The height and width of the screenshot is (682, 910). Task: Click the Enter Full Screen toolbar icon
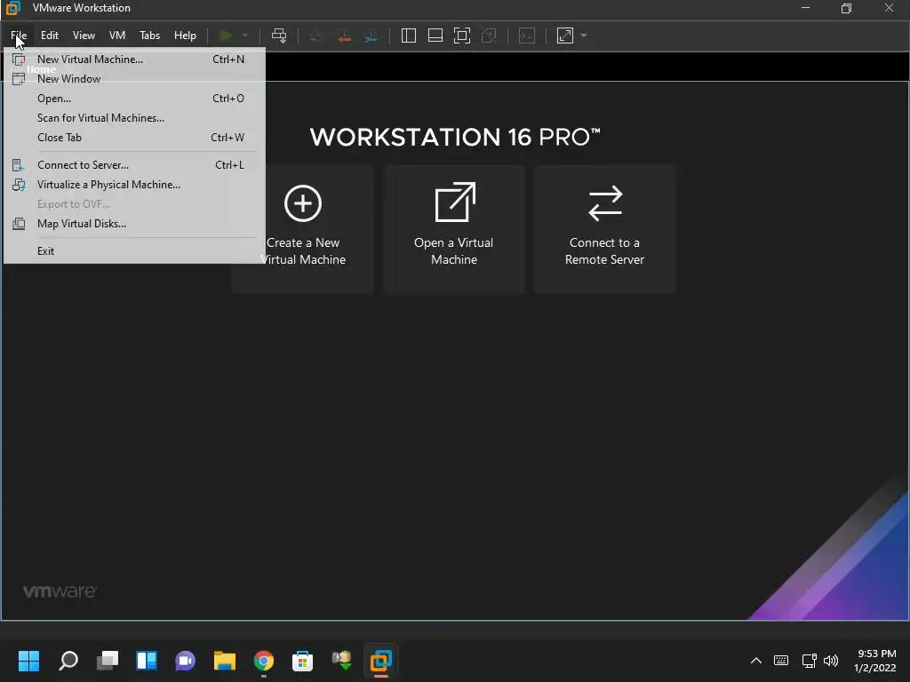tap(462, 36)
